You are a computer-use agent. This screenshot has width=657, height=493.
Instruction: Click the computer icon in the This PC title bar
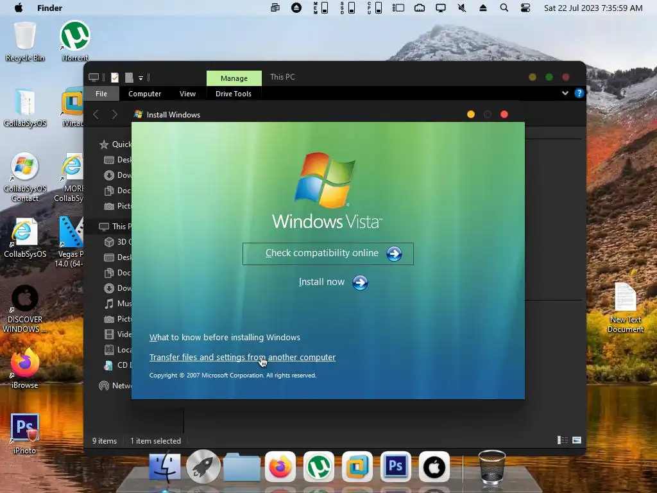94,78
